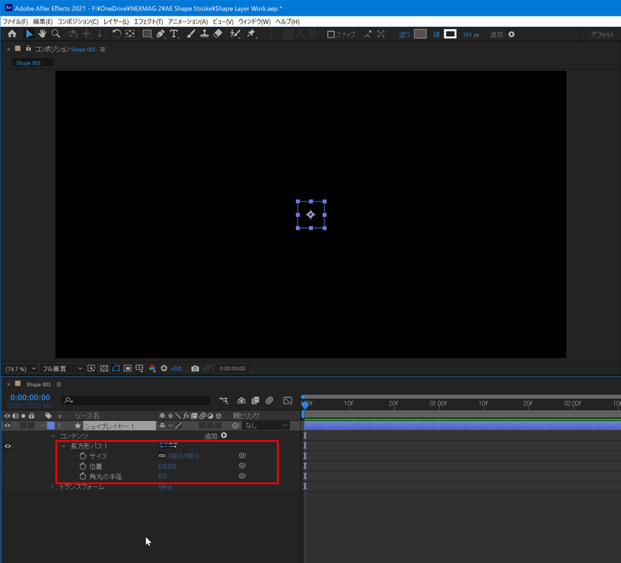This screenshot has width=621, height=563.
Task: Hide シェイプレイヤー 1 with eye toggle
Action: [8, 426]
